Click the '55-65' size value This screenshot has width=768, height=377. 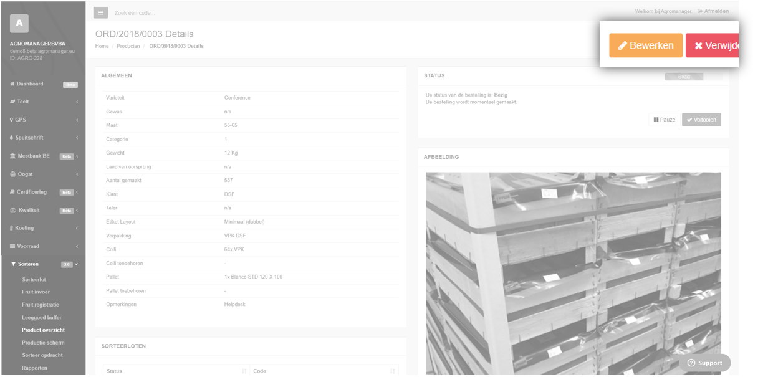coord(231,125)
